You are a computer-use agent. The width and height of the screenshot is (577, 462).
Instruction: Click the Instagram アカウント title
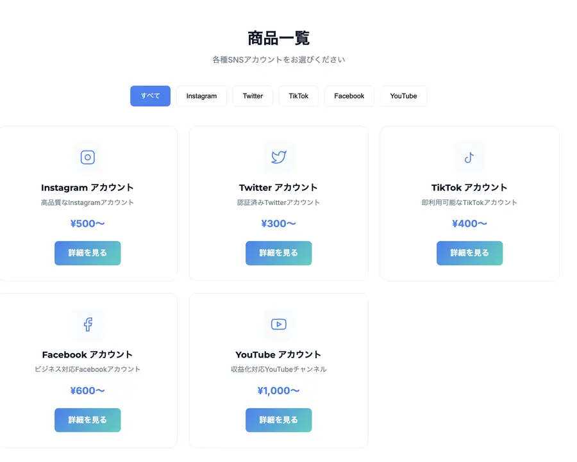[x=87, y=188]
